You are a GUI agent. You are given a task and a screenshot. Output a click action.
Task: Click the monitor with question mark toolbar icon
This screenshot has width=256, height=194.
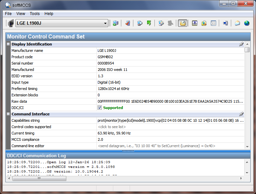click(116, 23)
